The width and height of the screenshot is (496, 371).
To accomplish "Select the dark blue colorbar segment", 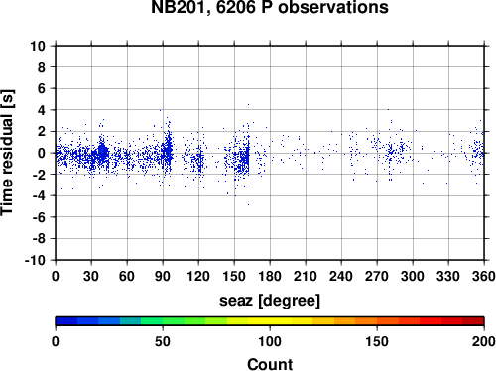I will pos(66,321).
